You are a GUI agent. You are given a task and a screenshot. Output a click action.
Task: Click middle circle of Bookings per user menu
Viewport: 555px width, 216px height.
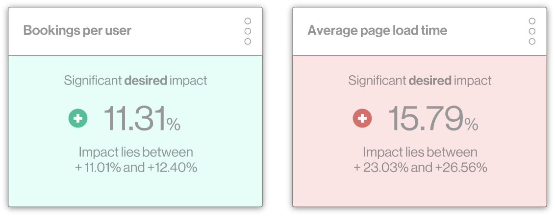(248, 31)
